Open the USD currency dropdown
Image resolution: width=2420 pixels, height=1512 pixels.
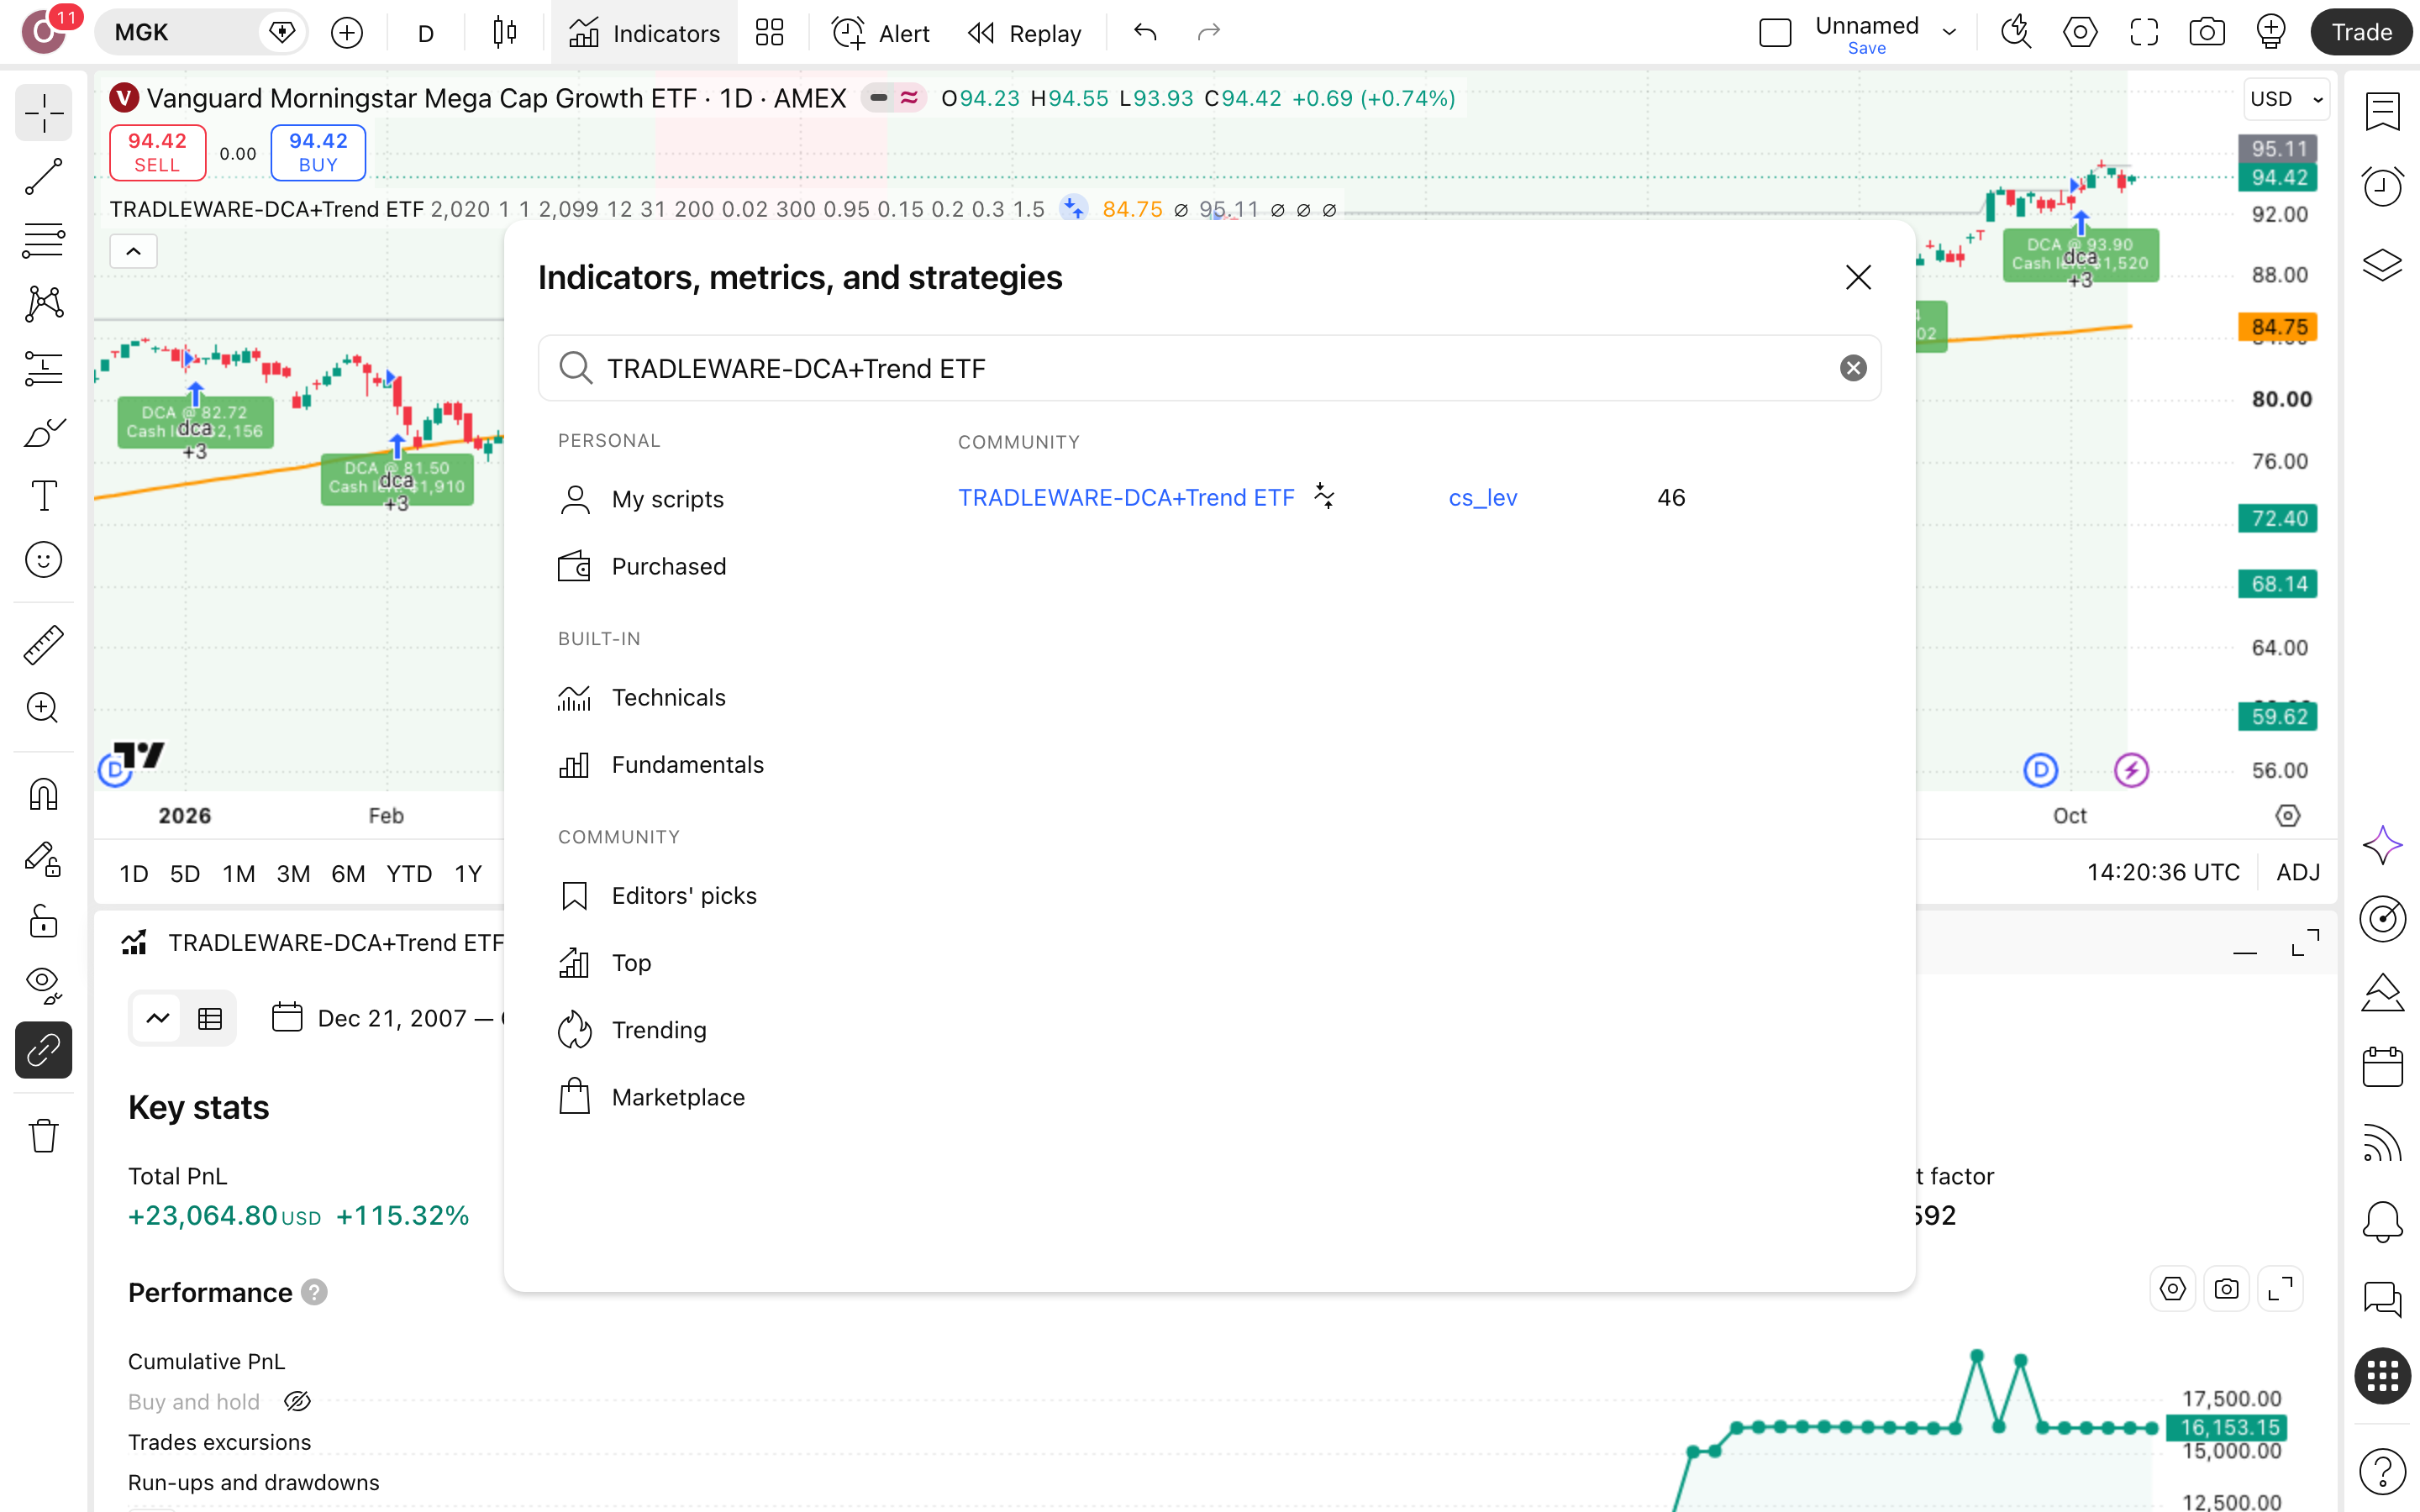(2286, 99)
